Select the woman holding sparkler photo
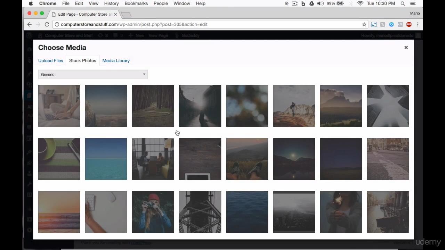The image size is (445, 250). point(341,212)
